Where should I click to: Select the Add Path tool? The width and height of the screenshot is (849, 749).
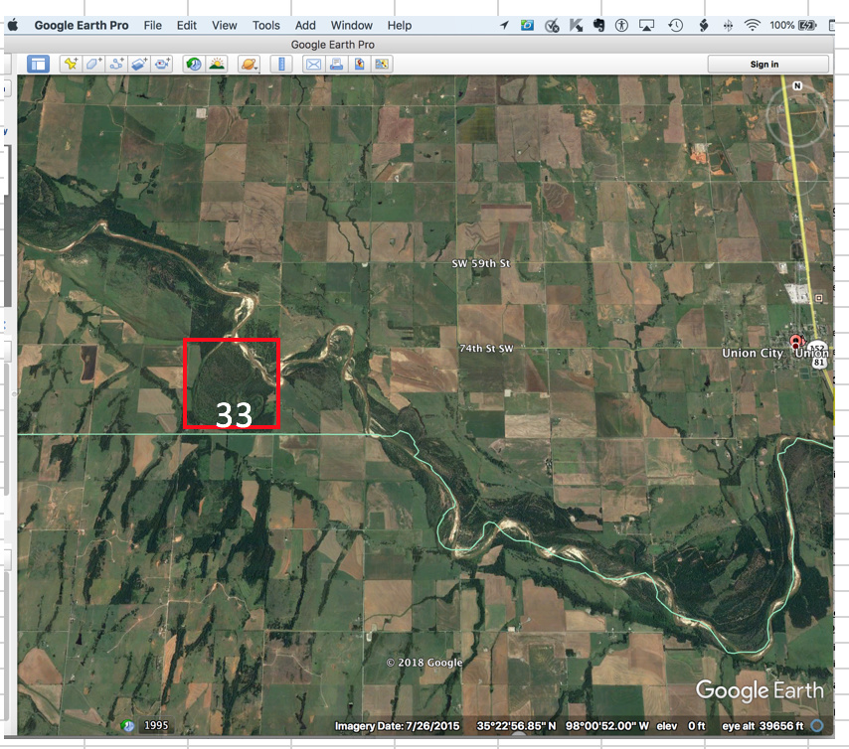click(x=116, y=64)
